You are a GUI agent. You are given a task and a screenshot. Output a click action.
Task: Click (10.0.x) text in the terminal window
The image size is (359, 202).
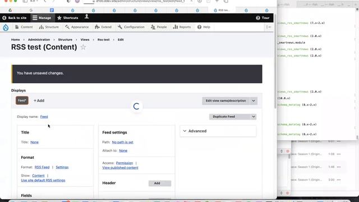(284, 98)
